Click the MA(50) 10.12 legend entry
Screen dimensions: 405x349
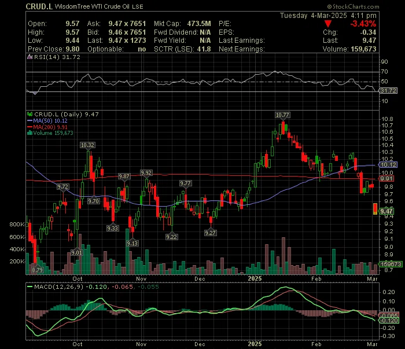[47, 120]
